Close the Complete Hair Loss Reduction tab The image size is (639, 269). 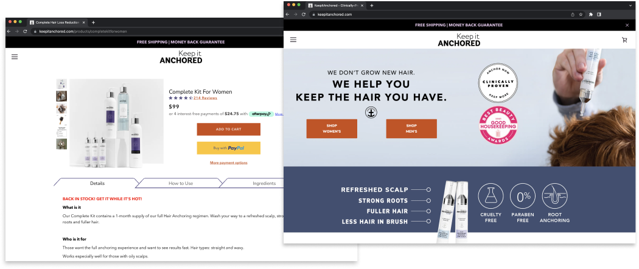point(84,23)
